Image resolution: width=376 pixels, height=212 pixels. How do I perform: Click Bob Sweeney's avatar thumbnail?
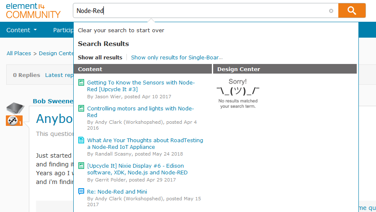(15, 108)
